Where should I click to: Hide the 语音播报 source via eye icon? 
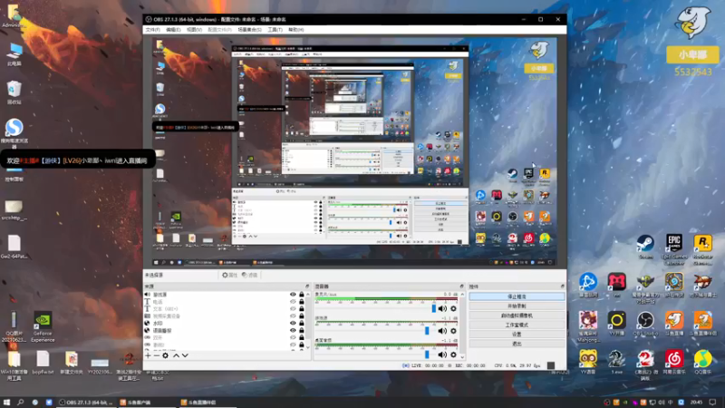pyautogui.click(x=293, y=330)
